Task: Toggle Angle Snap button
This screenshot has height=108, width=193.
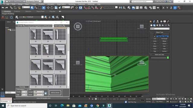Action: 89,8
